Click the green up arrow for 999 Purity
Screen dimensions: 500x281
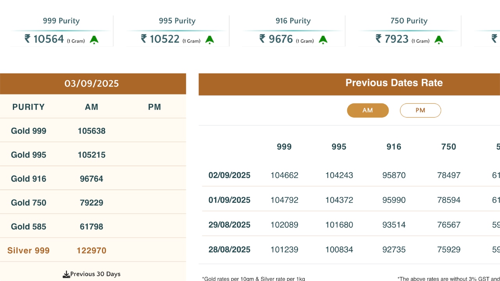coord(94,40)
